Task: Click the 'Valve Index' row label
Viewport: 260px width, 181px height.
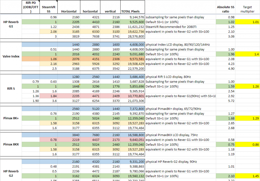Action: 11,56
